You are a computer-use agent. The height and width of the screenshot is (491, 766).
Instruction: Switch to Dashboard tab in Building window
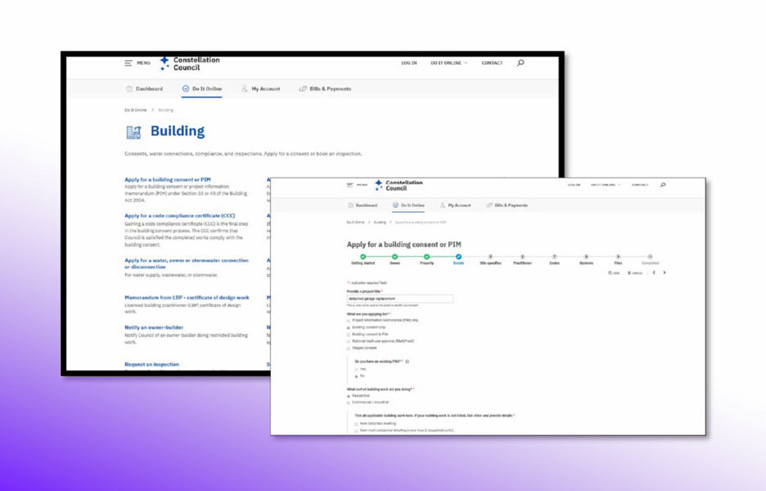point(144,89)
